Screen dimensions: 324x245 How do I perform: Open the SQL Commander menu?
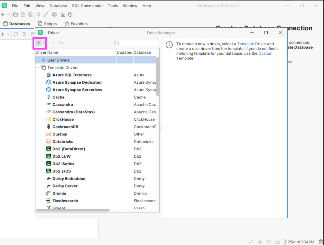87,6
